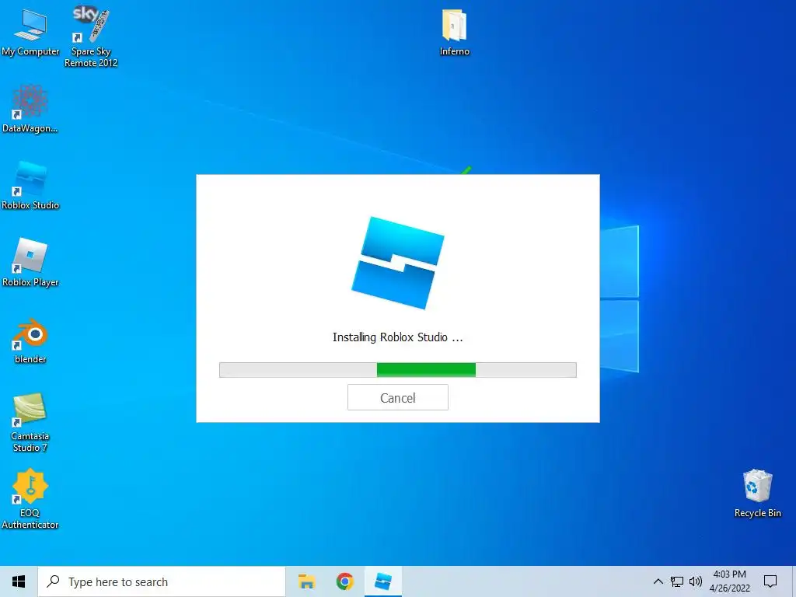The image size is (796, 597).
Task: Expand the hidden system tray icons
Action: [x=658, y=581]
